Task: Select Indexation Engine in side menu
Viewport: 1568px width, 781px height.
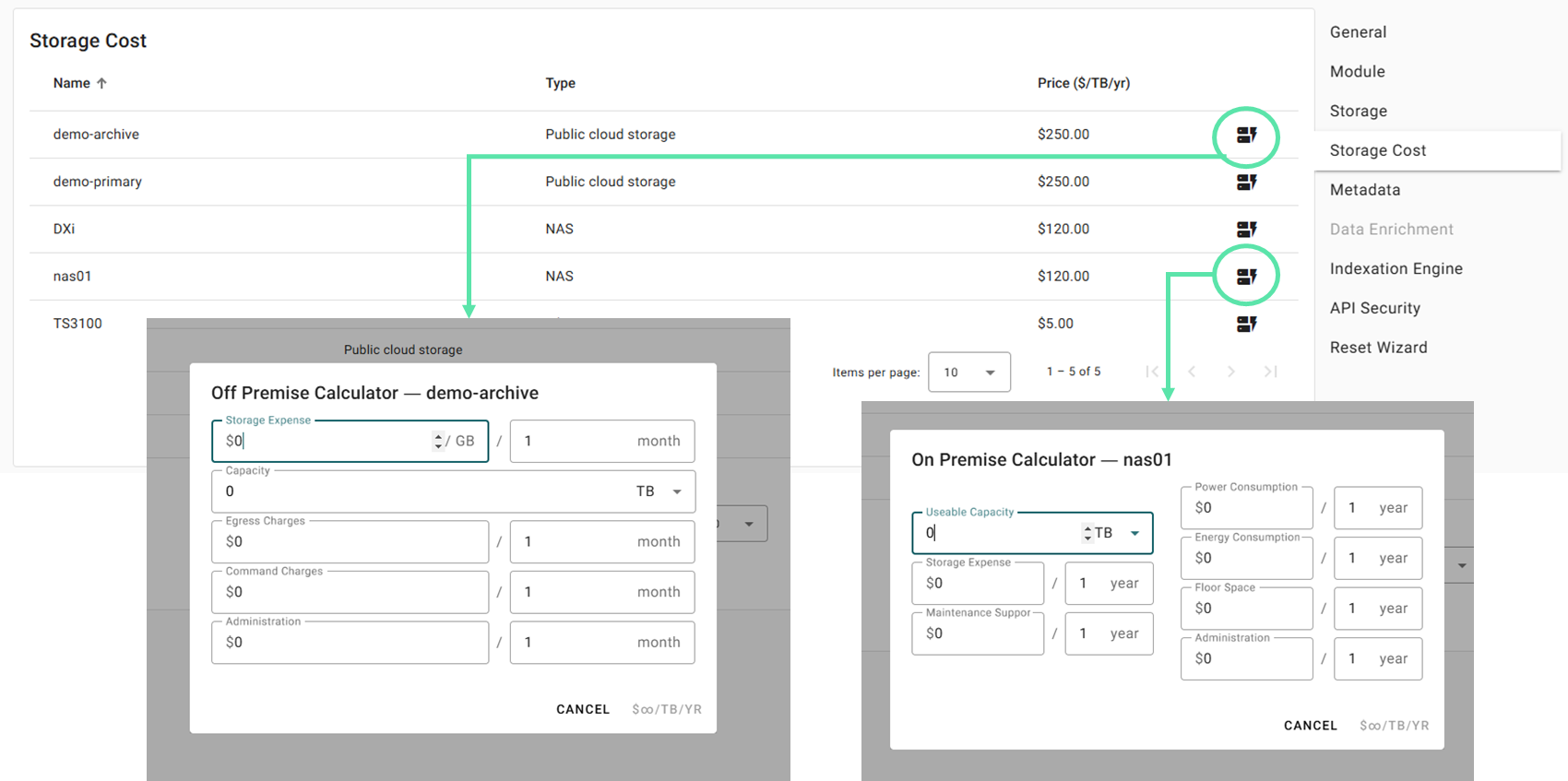Action: [x=1396, y=269]
